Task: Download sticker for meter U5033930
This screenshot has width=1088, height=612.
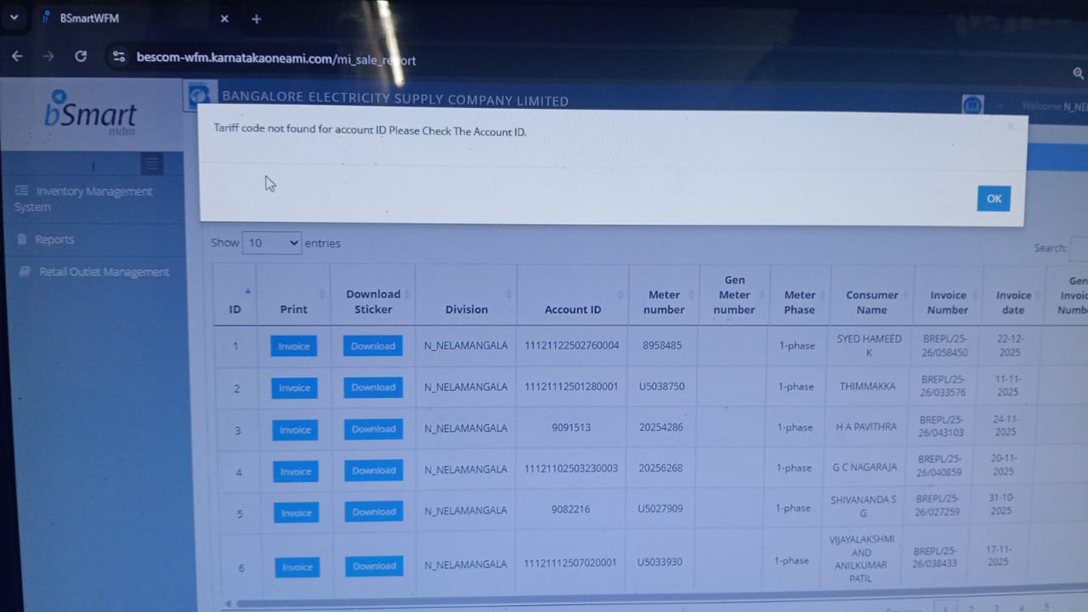Action: [x=374, y=566]
